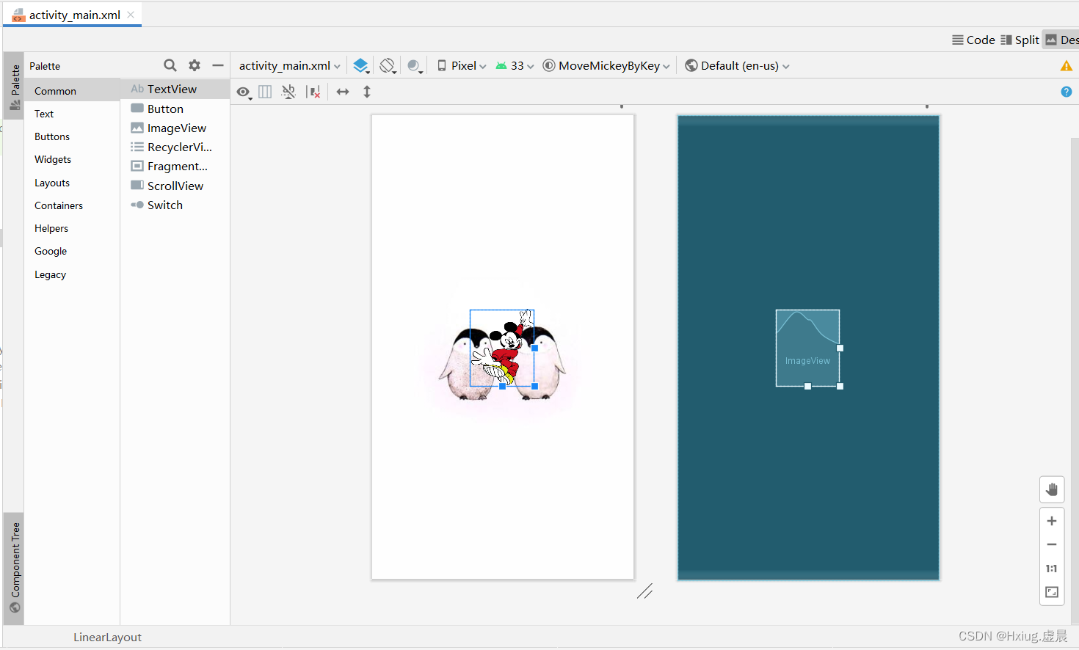Open the Component Tree side tab

pyautogui.click(x=15, y=567)
